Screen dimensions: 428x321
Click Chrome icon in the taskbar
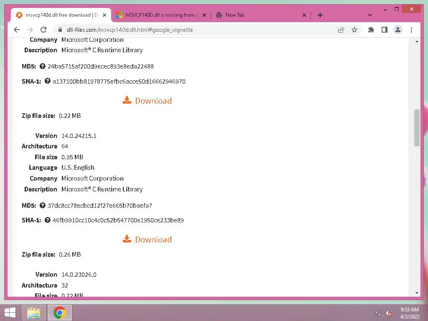tap(60, 313)
